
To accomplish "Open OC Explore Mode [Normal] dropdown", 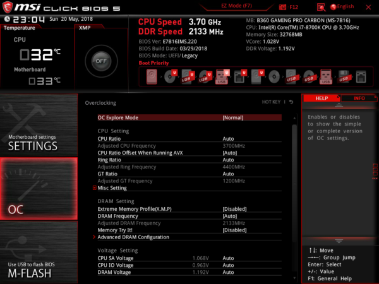I will 189,117.
